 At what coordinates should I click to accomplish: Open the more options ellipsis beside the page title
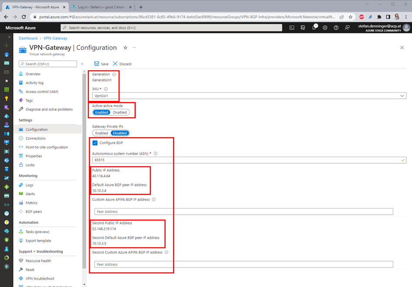click(134, 47)
